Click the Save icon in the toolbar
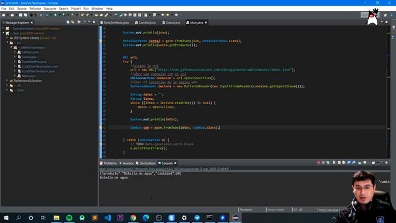 click(x=20, y=15)
